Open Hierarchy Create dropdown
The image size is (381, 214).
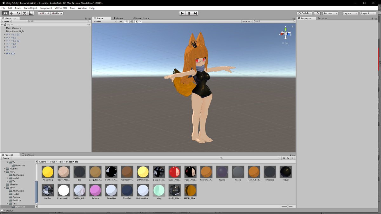pyautogui.click(x=7, y=22)
